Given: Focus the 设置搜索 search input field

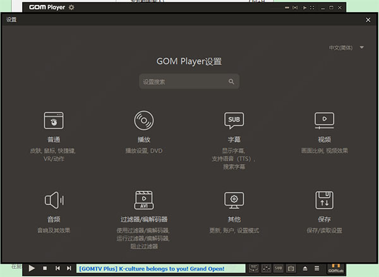Looking at the screenshot, I should coord(189,81).
